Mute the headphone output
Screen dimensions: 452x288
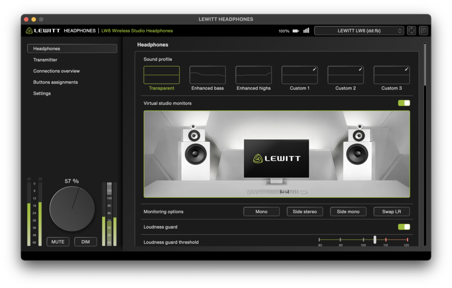click(x=58, y=242)
